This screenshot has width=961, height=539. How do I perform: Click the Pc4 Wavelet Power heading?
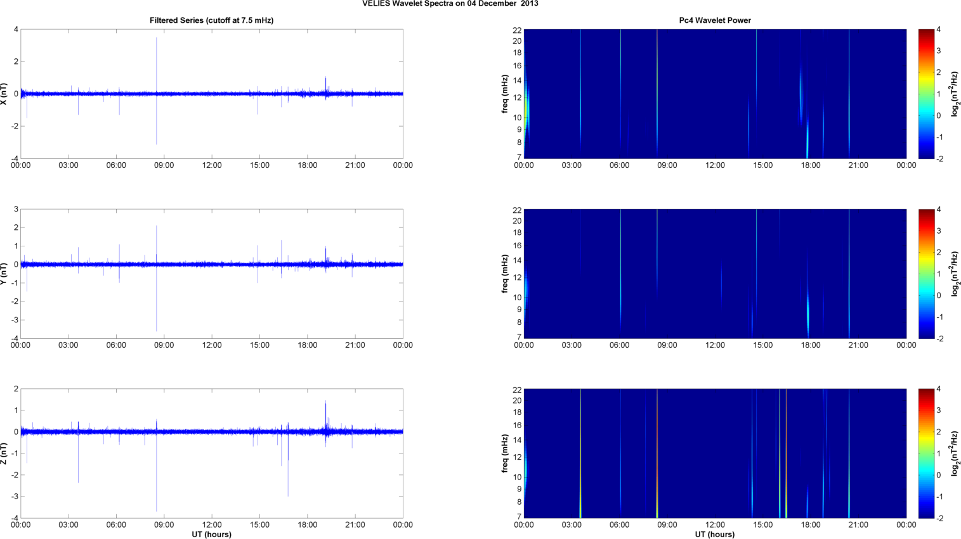[714, 20]
